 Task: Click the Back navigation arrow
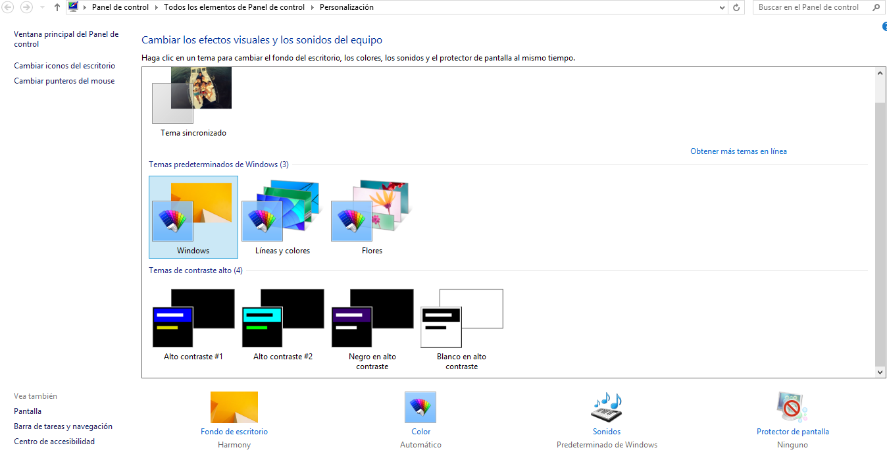(x=9, y=7)
